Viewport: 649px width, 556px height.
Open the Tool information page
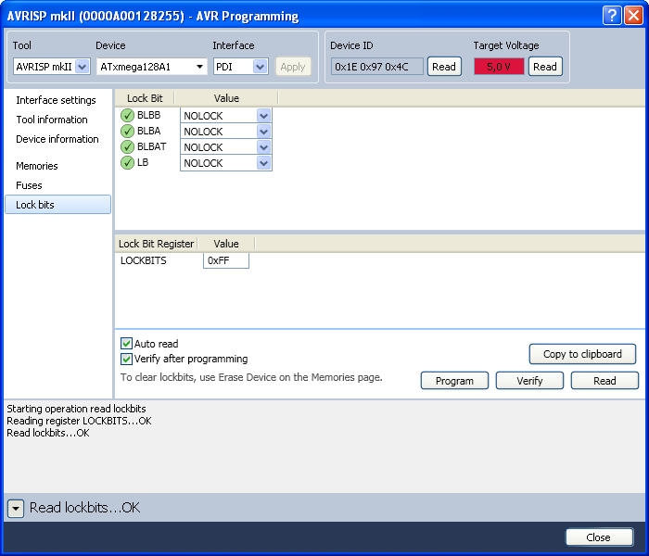52,120
